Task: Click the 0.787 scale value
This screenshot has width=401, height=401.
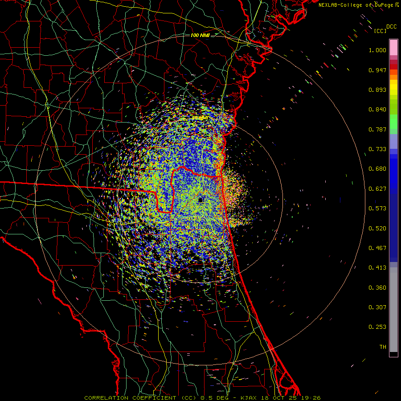Action: [377, 129]
